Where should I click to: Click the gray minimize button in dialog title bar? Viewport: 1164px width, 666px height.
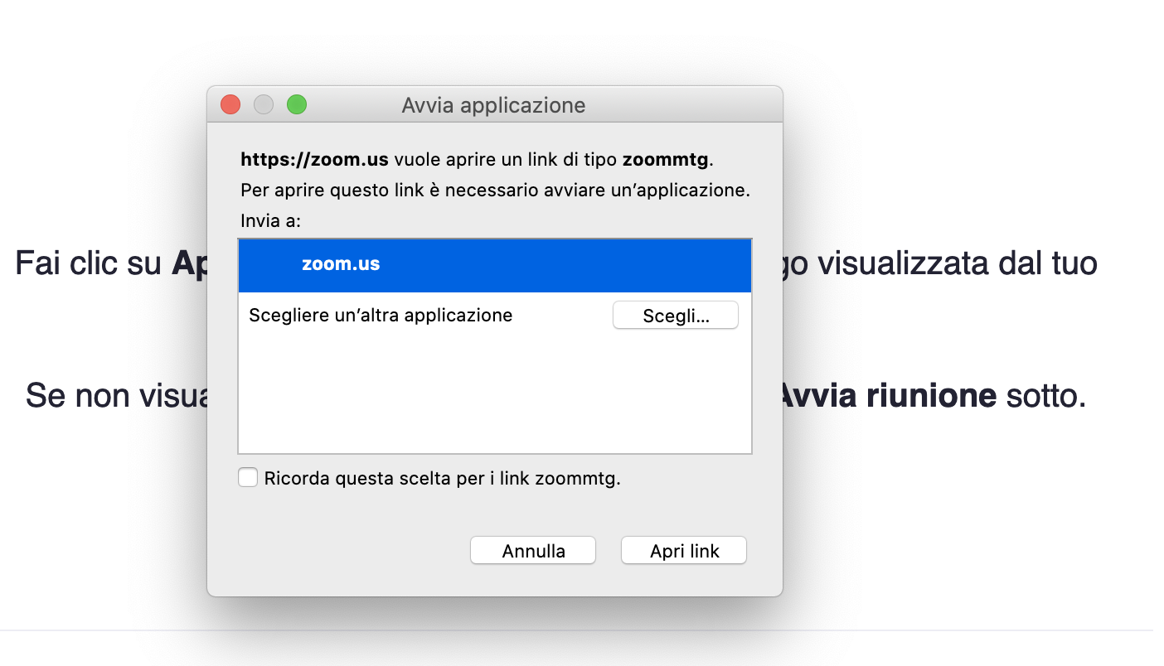click(x=264, y=105)
